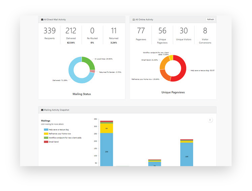Open the Small Send mailing in legend
The image size is (252, 191).
[54, 142]
